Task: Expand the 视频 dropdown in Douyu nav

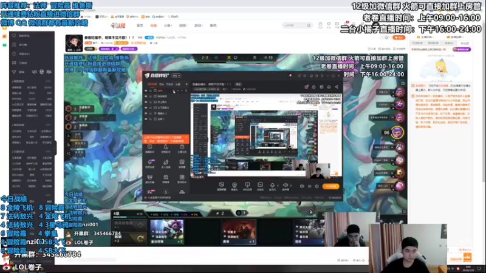Action: point(183,25)
